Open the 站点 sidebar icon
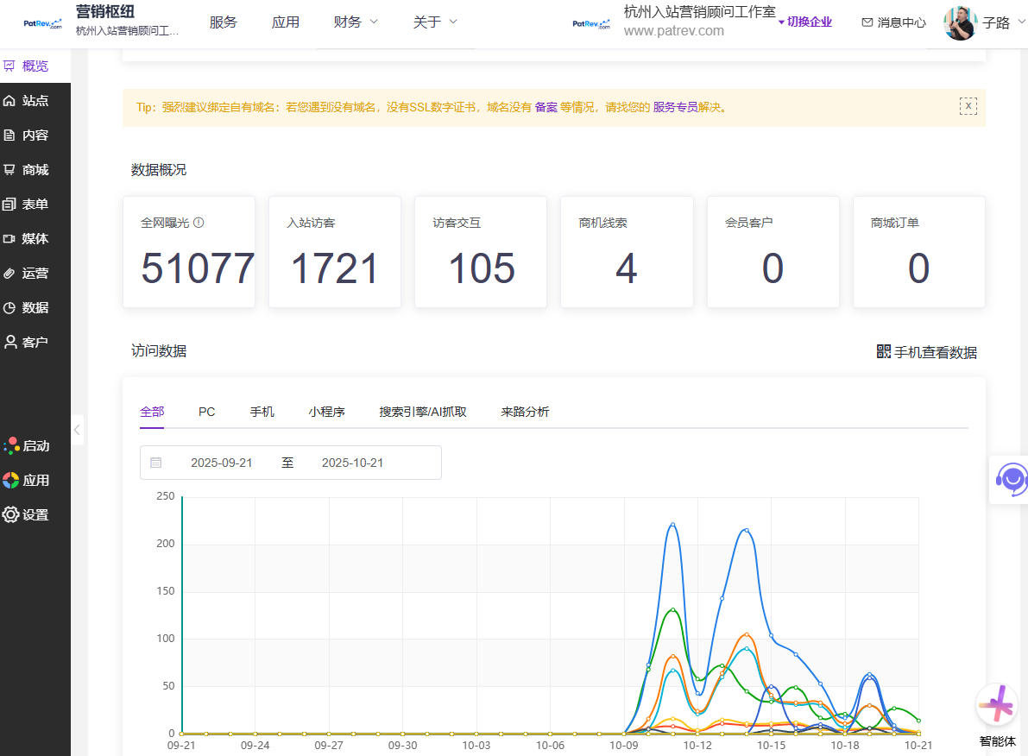 click(10, 101)
